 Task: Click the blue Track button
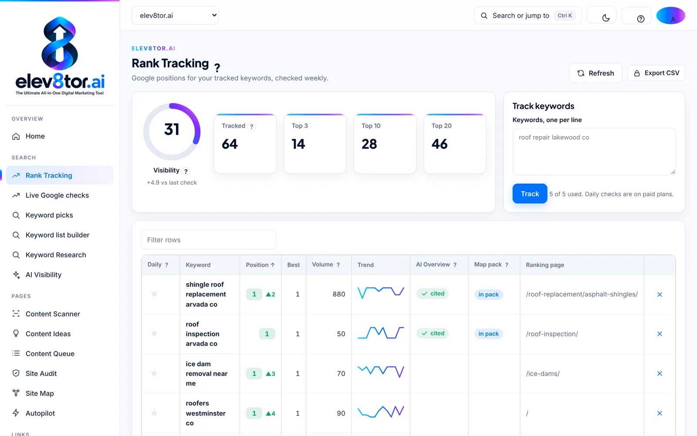coord(530,194)
